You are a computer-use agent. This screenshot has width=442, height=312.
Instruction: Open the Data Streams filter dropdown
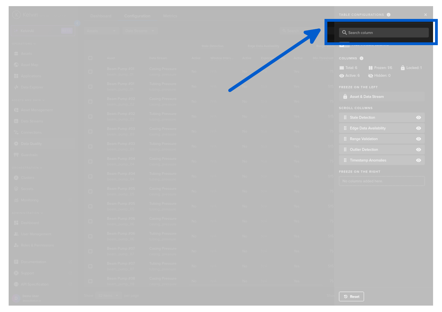pyautogui.click(x=140, y=31)
